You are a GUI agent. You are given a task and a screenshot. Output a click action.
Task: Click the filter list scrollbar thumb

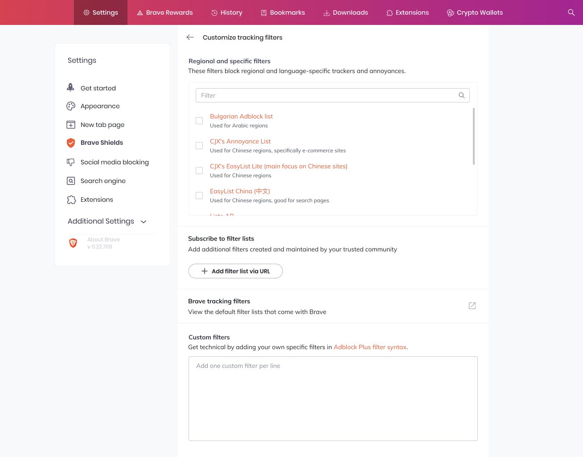pyautogui.click(x=473, y=136)
